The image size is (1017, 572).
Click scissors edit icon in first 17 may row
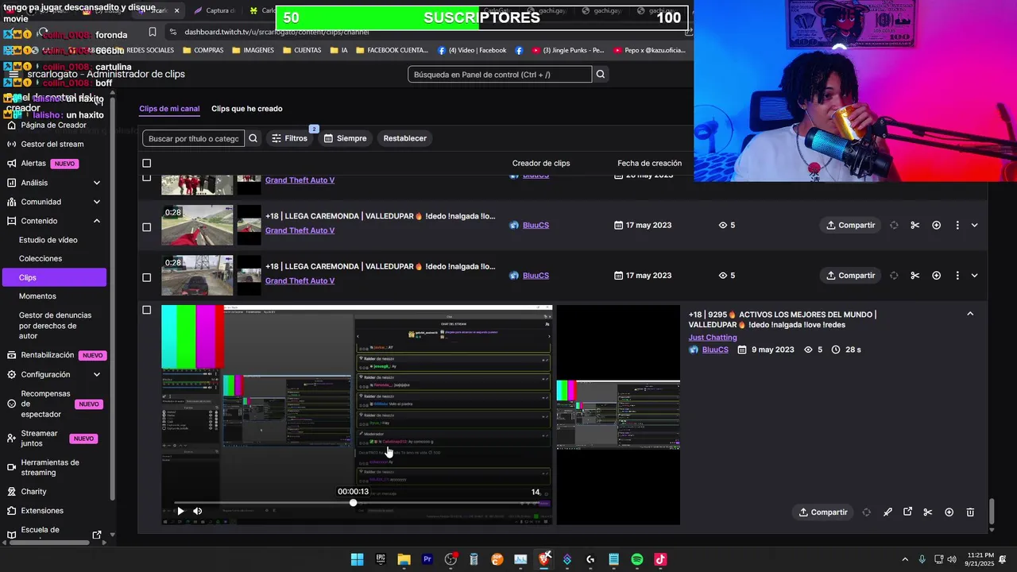point(915,225)
